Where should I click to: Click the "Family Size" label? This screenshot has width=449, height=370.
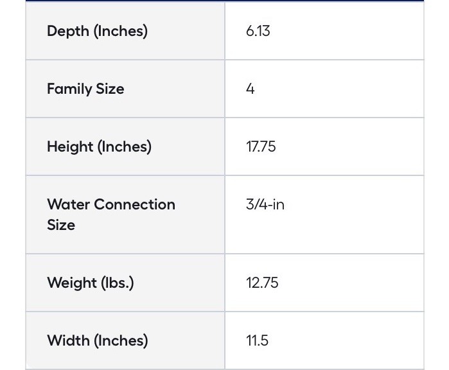85,89
